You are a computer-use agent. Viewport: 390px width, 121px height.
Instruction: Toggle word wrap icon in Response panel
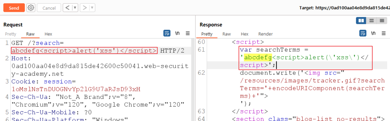point(363,34)
